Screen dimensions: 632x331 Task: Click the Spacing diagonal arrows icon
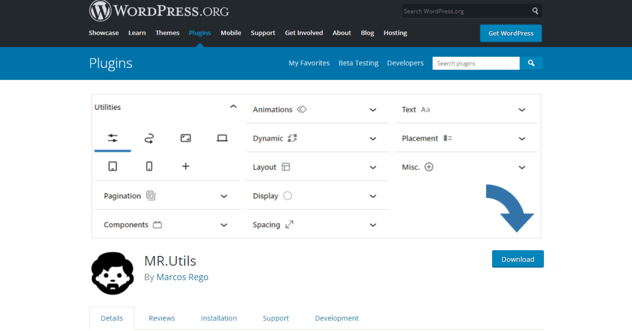click(x=289, y=224)
